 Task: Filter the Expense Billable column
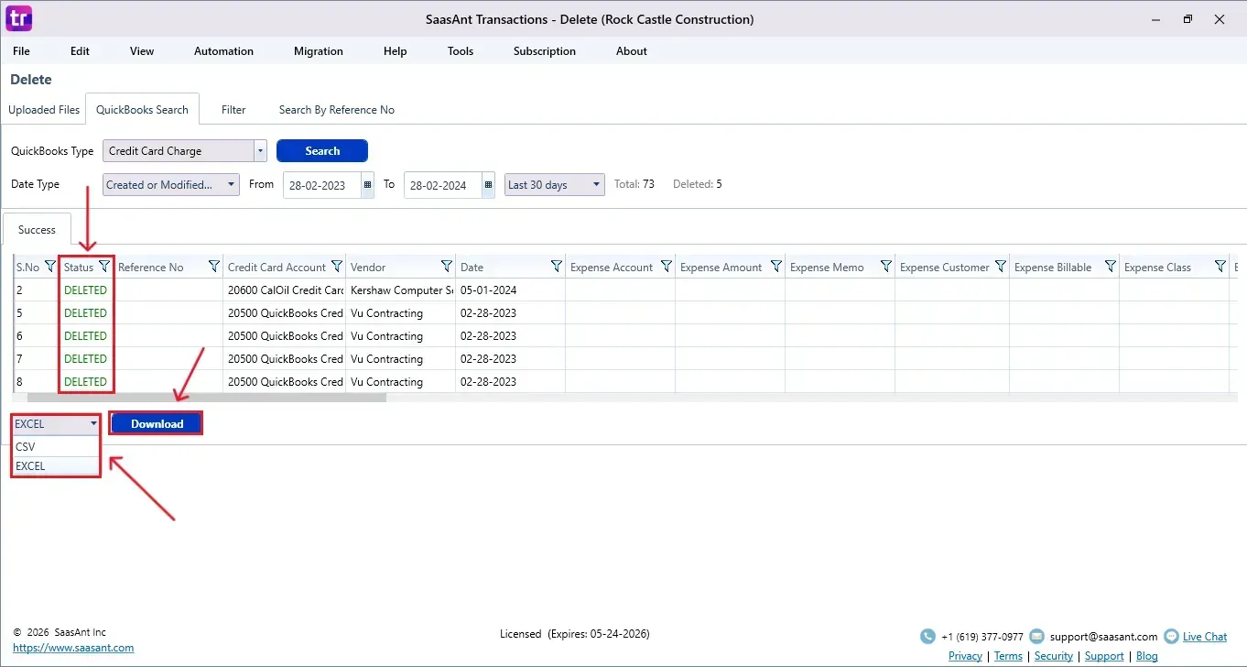[1111, 267]
